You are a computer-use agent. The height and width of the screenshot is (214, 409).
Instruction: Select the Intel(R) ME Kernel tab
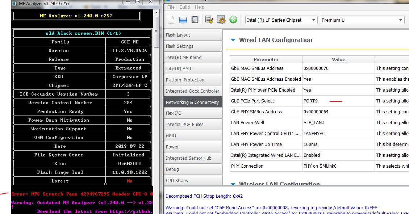point(193,57)
